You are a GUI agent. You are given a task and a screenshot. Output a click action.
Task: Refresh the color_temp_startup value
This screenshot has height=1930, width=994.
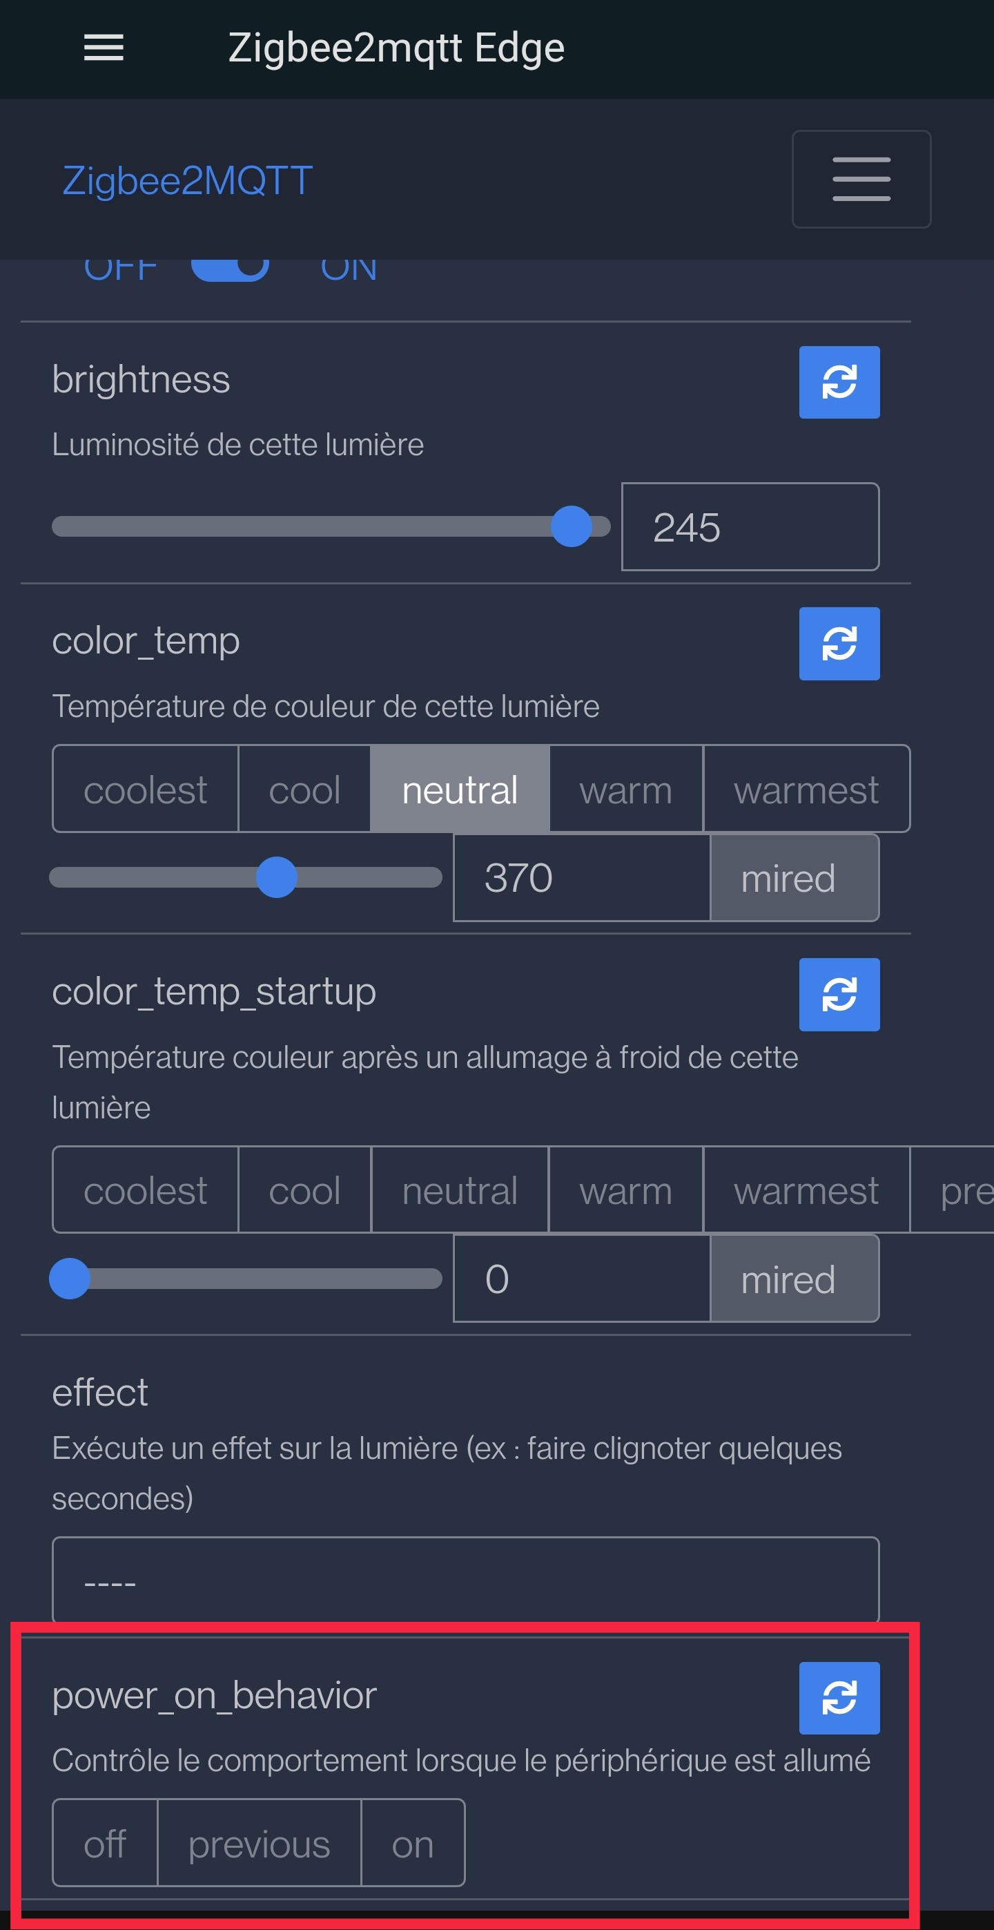point(839,994)
